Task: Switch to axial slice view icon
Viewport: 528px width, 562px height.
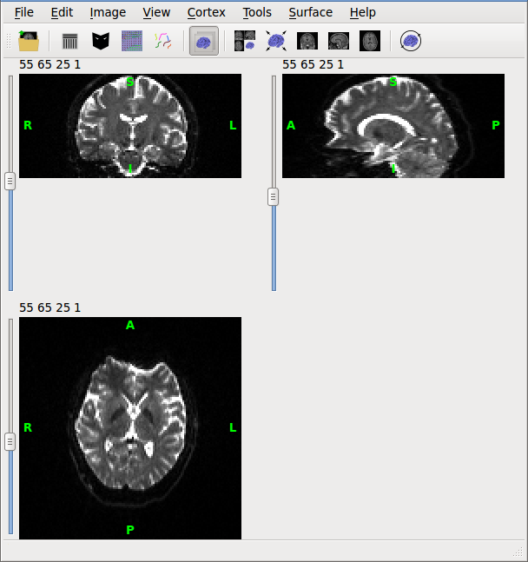Action: (x=370, y=41)
